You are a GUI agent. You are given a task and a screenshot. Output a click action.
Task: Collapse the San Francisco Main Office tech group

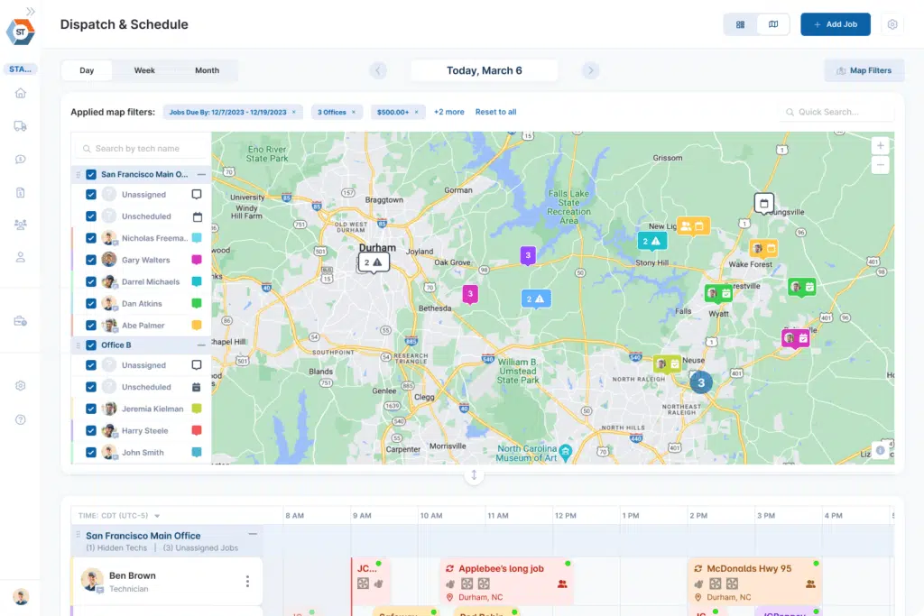201,174
